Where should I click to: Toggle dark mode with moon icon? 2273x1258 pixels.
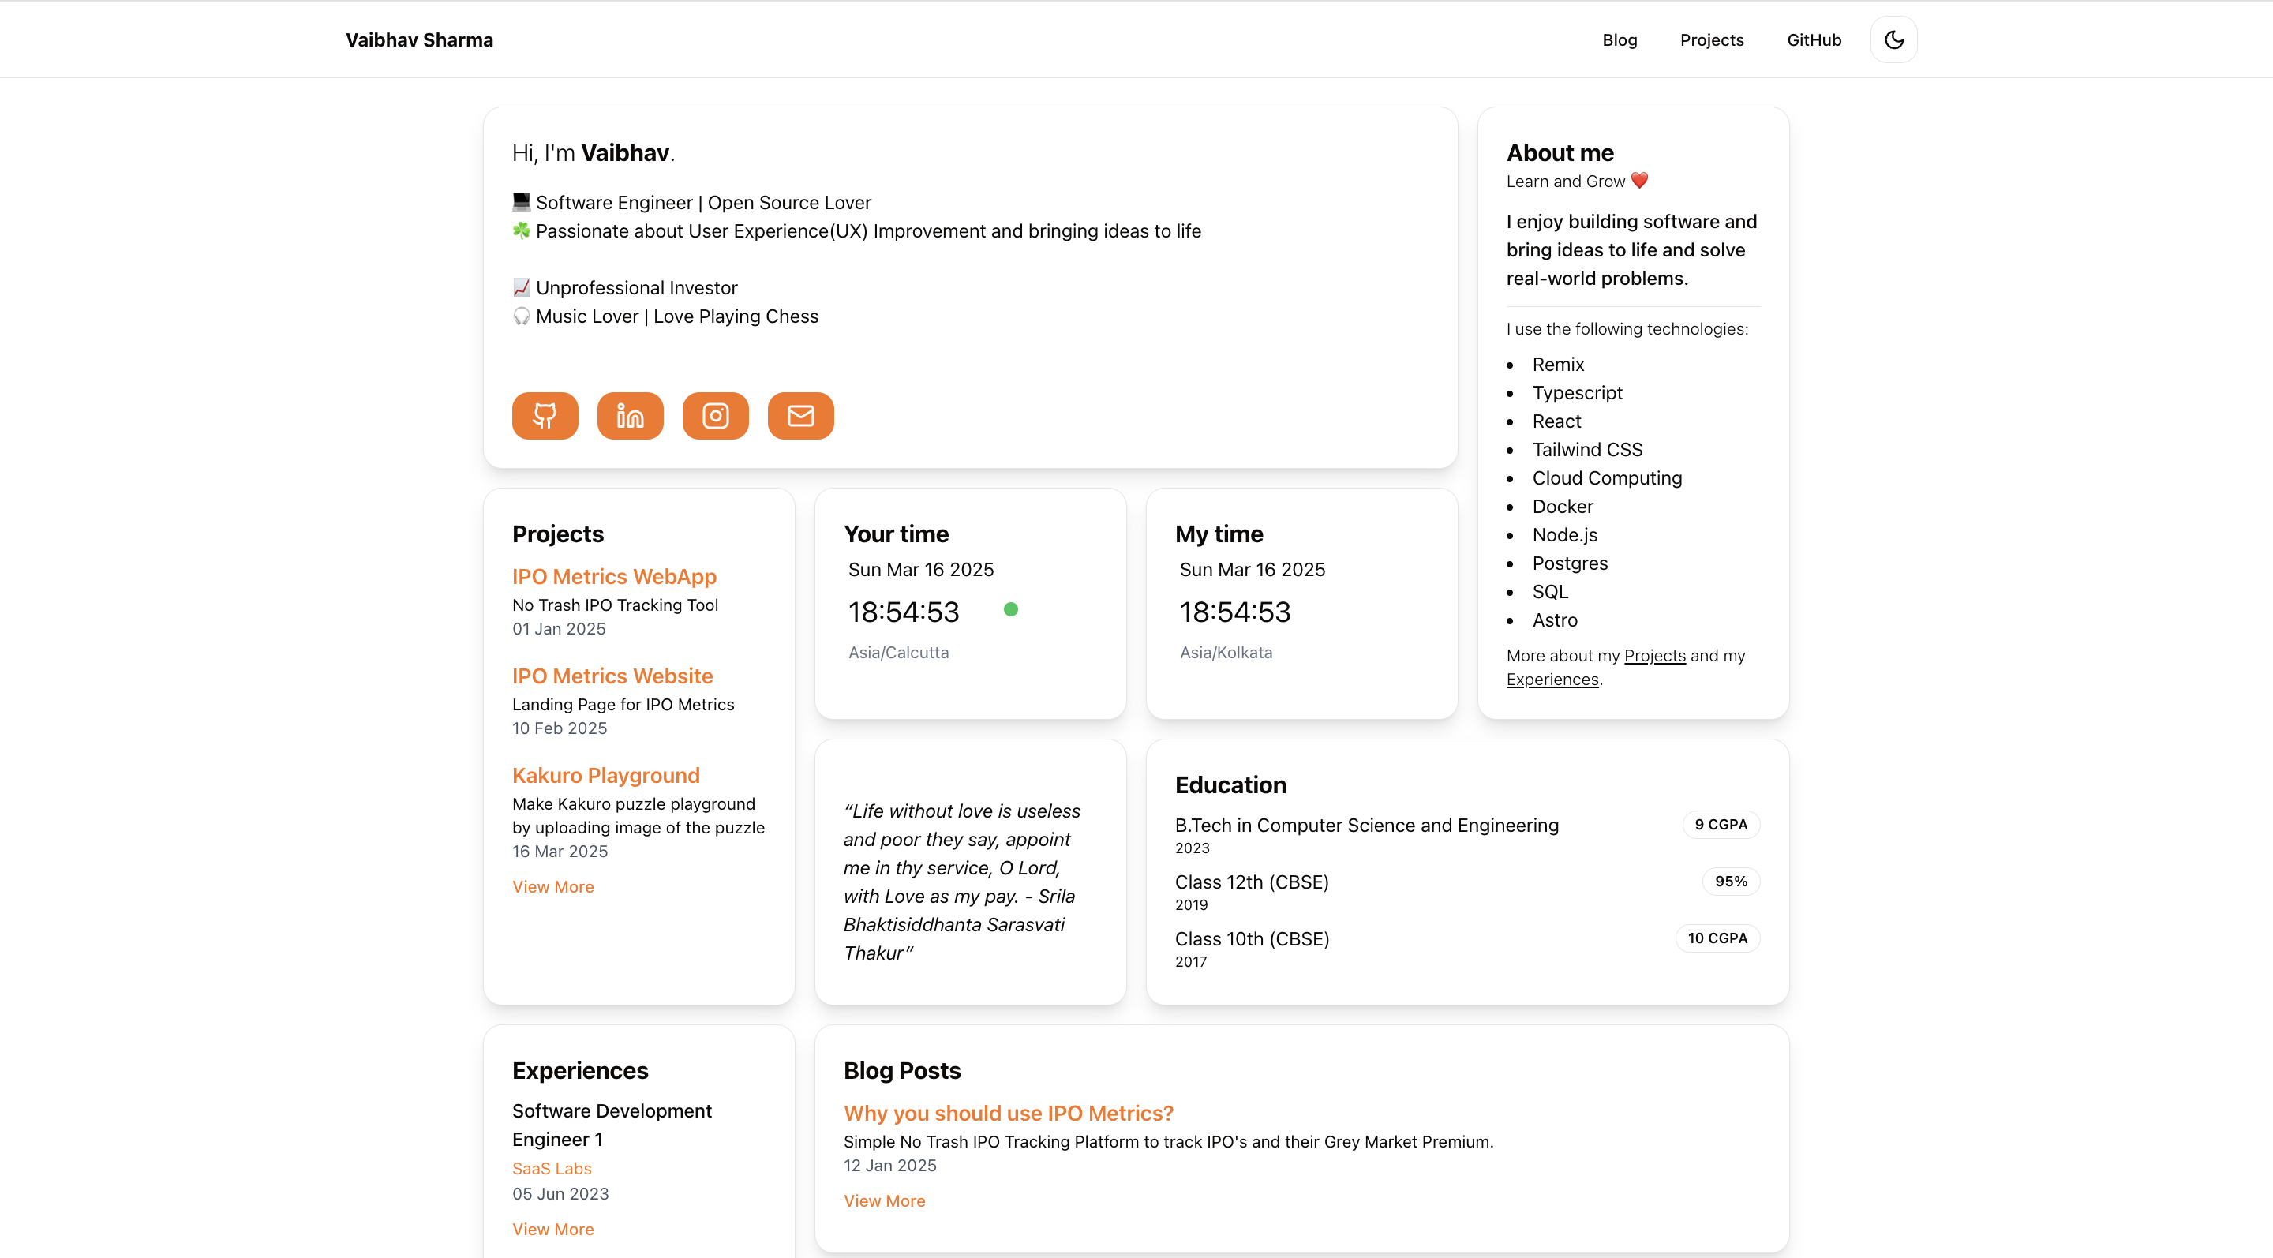[x=1893, y=39]
